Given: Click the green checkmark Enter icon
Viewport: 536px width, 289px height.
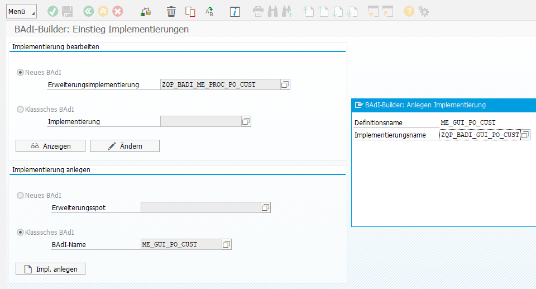Looking at the screenshot, I should coord(53,12).
